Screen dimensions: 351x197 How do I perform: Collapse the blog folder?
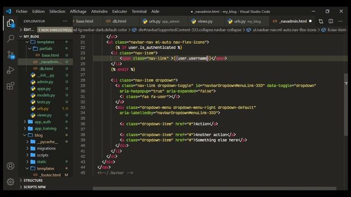[x=25, y=135]
